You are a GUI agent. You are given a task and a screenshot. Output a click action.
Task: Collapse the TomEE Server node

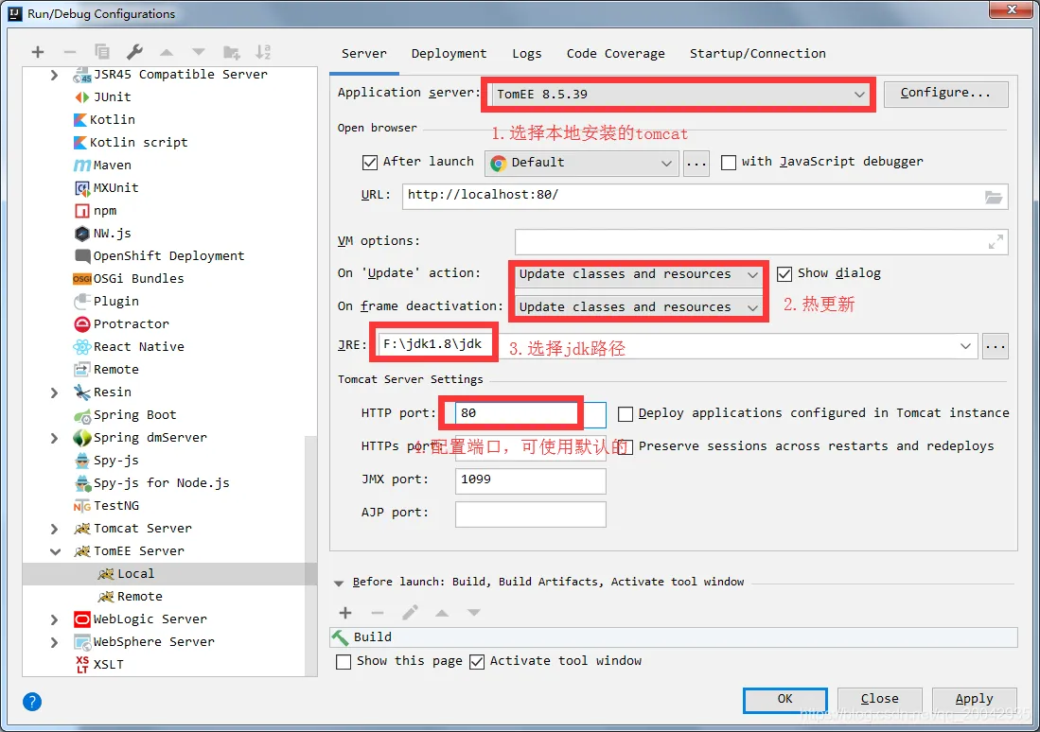pos(55,551)
